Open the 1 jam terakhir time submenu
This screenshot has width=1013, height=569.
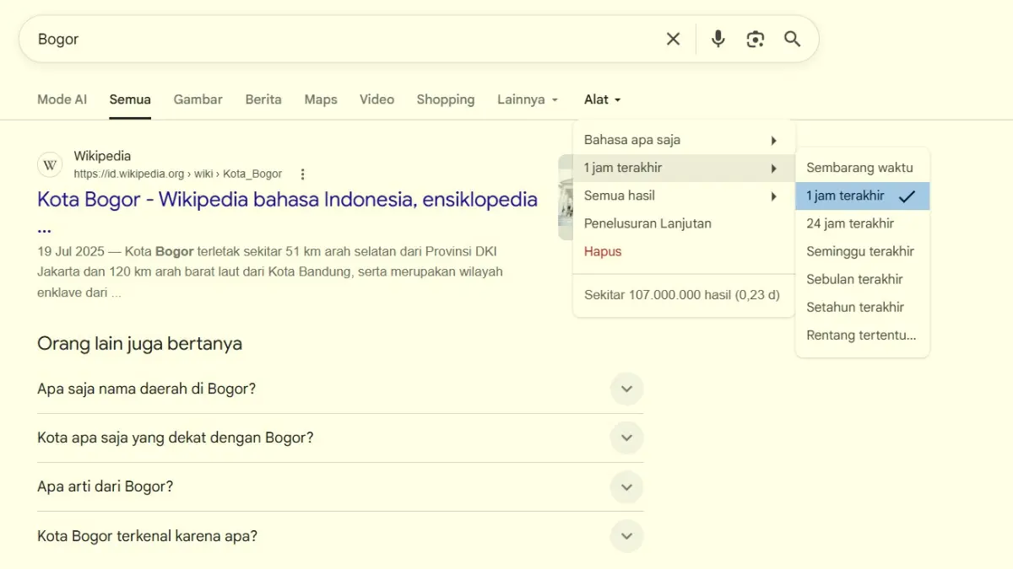pyautogui.click(x=684, y=168)
